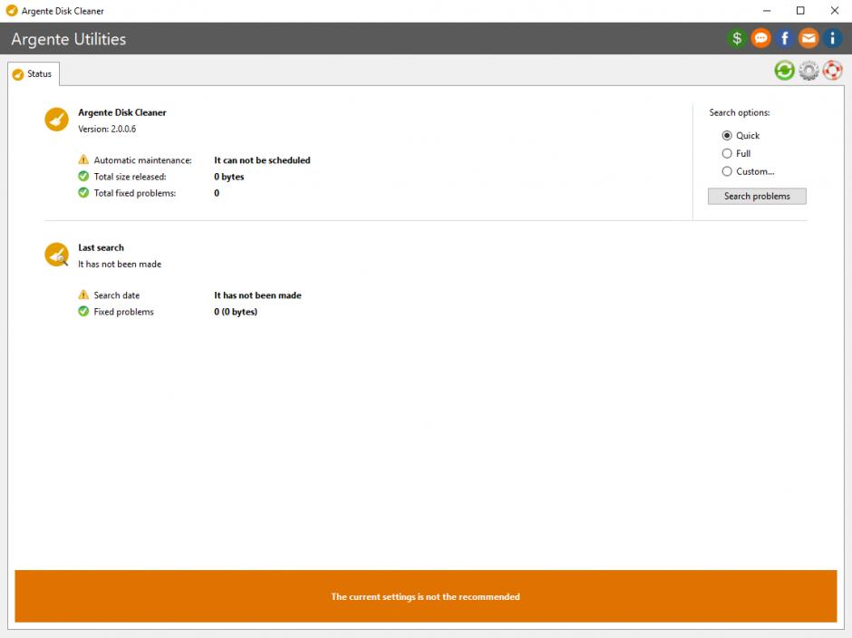852x638 pixels.
Task: Close the Argente Disk Cleaner window
Action: click(835, 10)
